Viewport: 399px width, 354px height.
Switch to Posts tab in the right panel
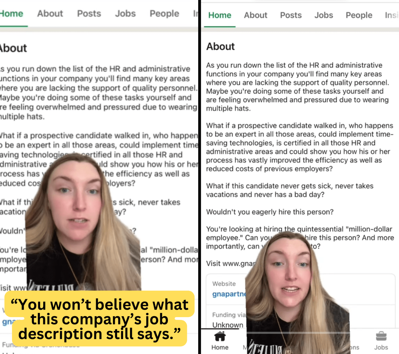(291, 15)
